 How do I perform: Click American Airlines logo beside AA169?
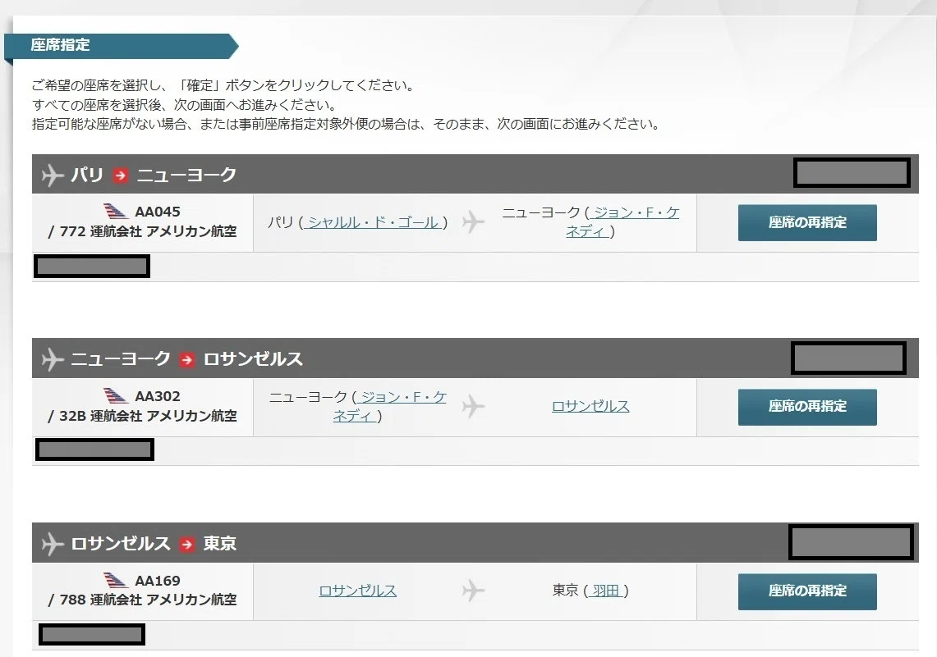click(115, 580)
